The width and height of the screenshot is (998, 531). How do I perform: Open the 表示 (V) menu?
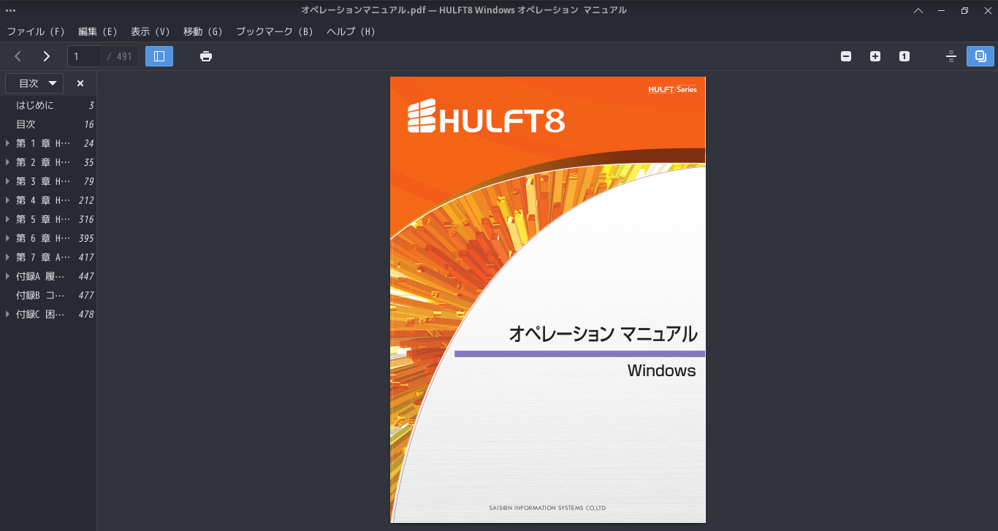(x=151, y=31)
